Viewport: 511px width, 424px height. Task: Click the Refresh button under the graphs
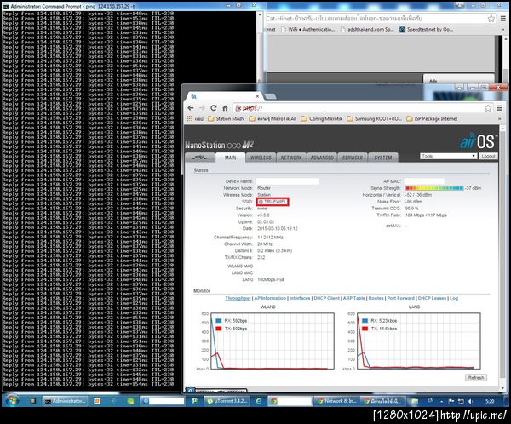[x=476, y=378]
